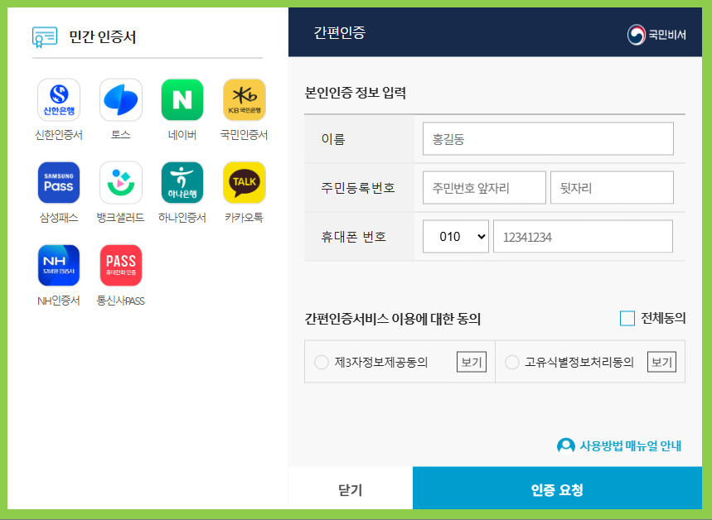712x520 pixels.
Task: Choose 뱅크샐러드 certificate
Action: pyautogui.click(x=120, y=182)
